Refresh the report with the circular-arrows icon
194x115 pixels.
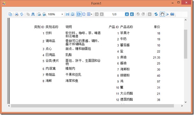coord(156,14)
